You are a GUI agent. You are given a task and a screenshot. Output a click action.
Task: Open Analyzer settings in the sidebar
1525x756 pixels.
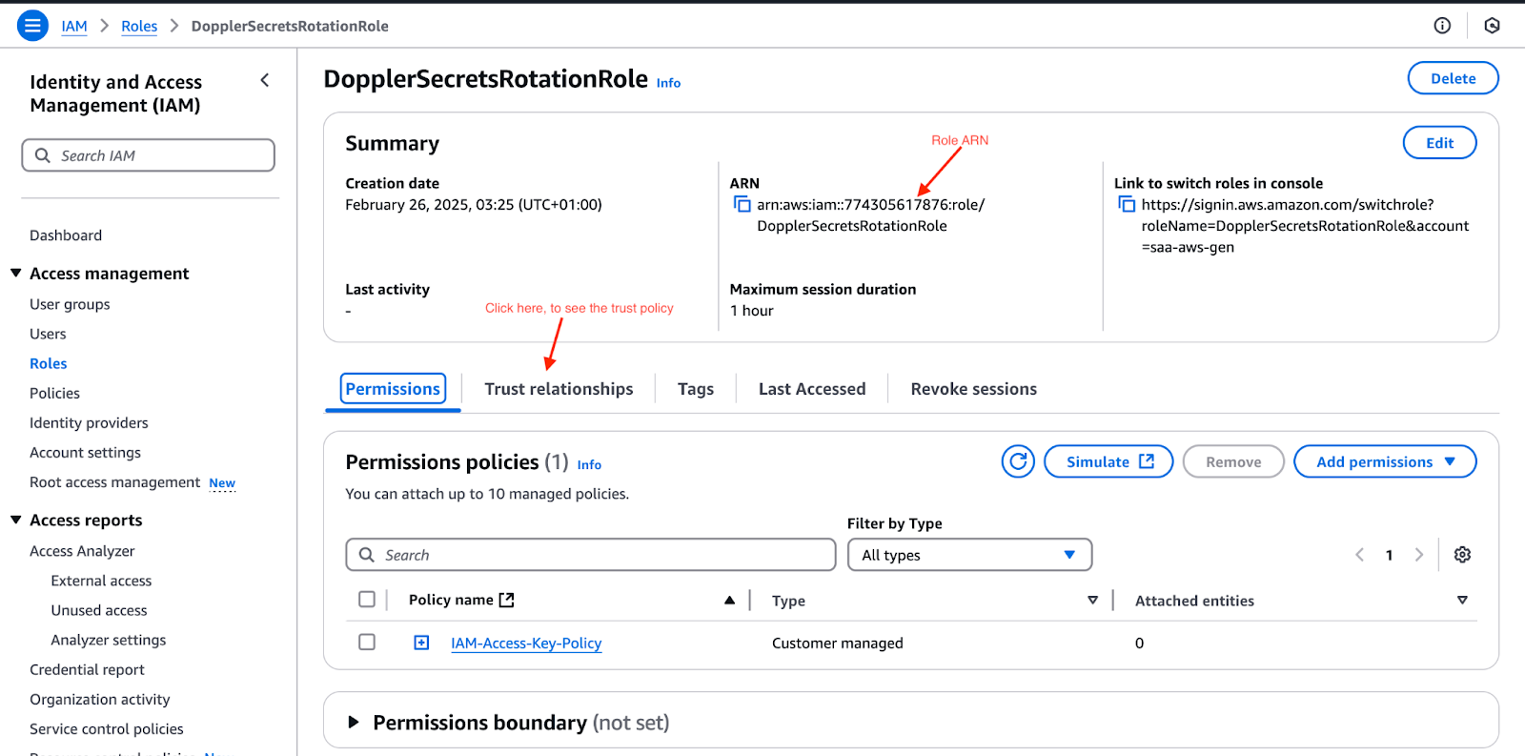coord(109,640)
